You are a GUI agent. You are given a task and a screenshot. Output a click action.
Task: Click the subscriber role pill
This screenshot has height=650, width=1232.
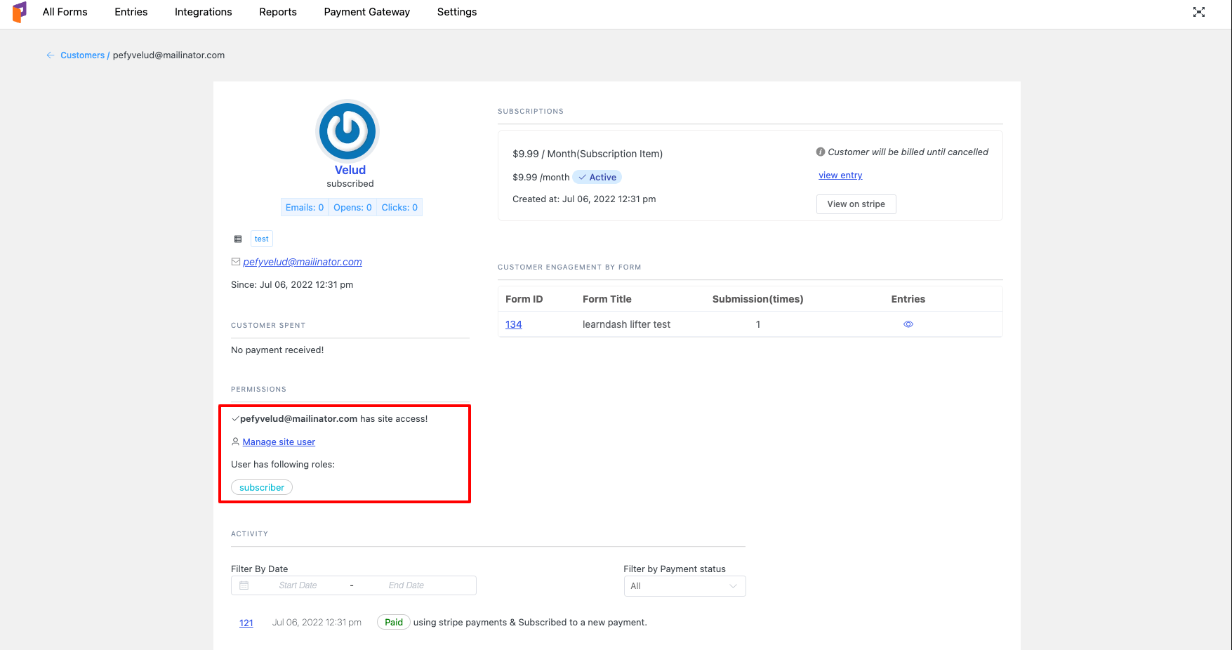pyautogui.click(x=261, y=486)
